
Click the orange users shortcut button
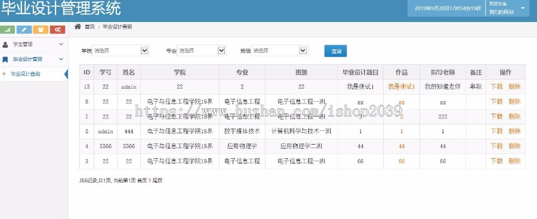[41, 30]
